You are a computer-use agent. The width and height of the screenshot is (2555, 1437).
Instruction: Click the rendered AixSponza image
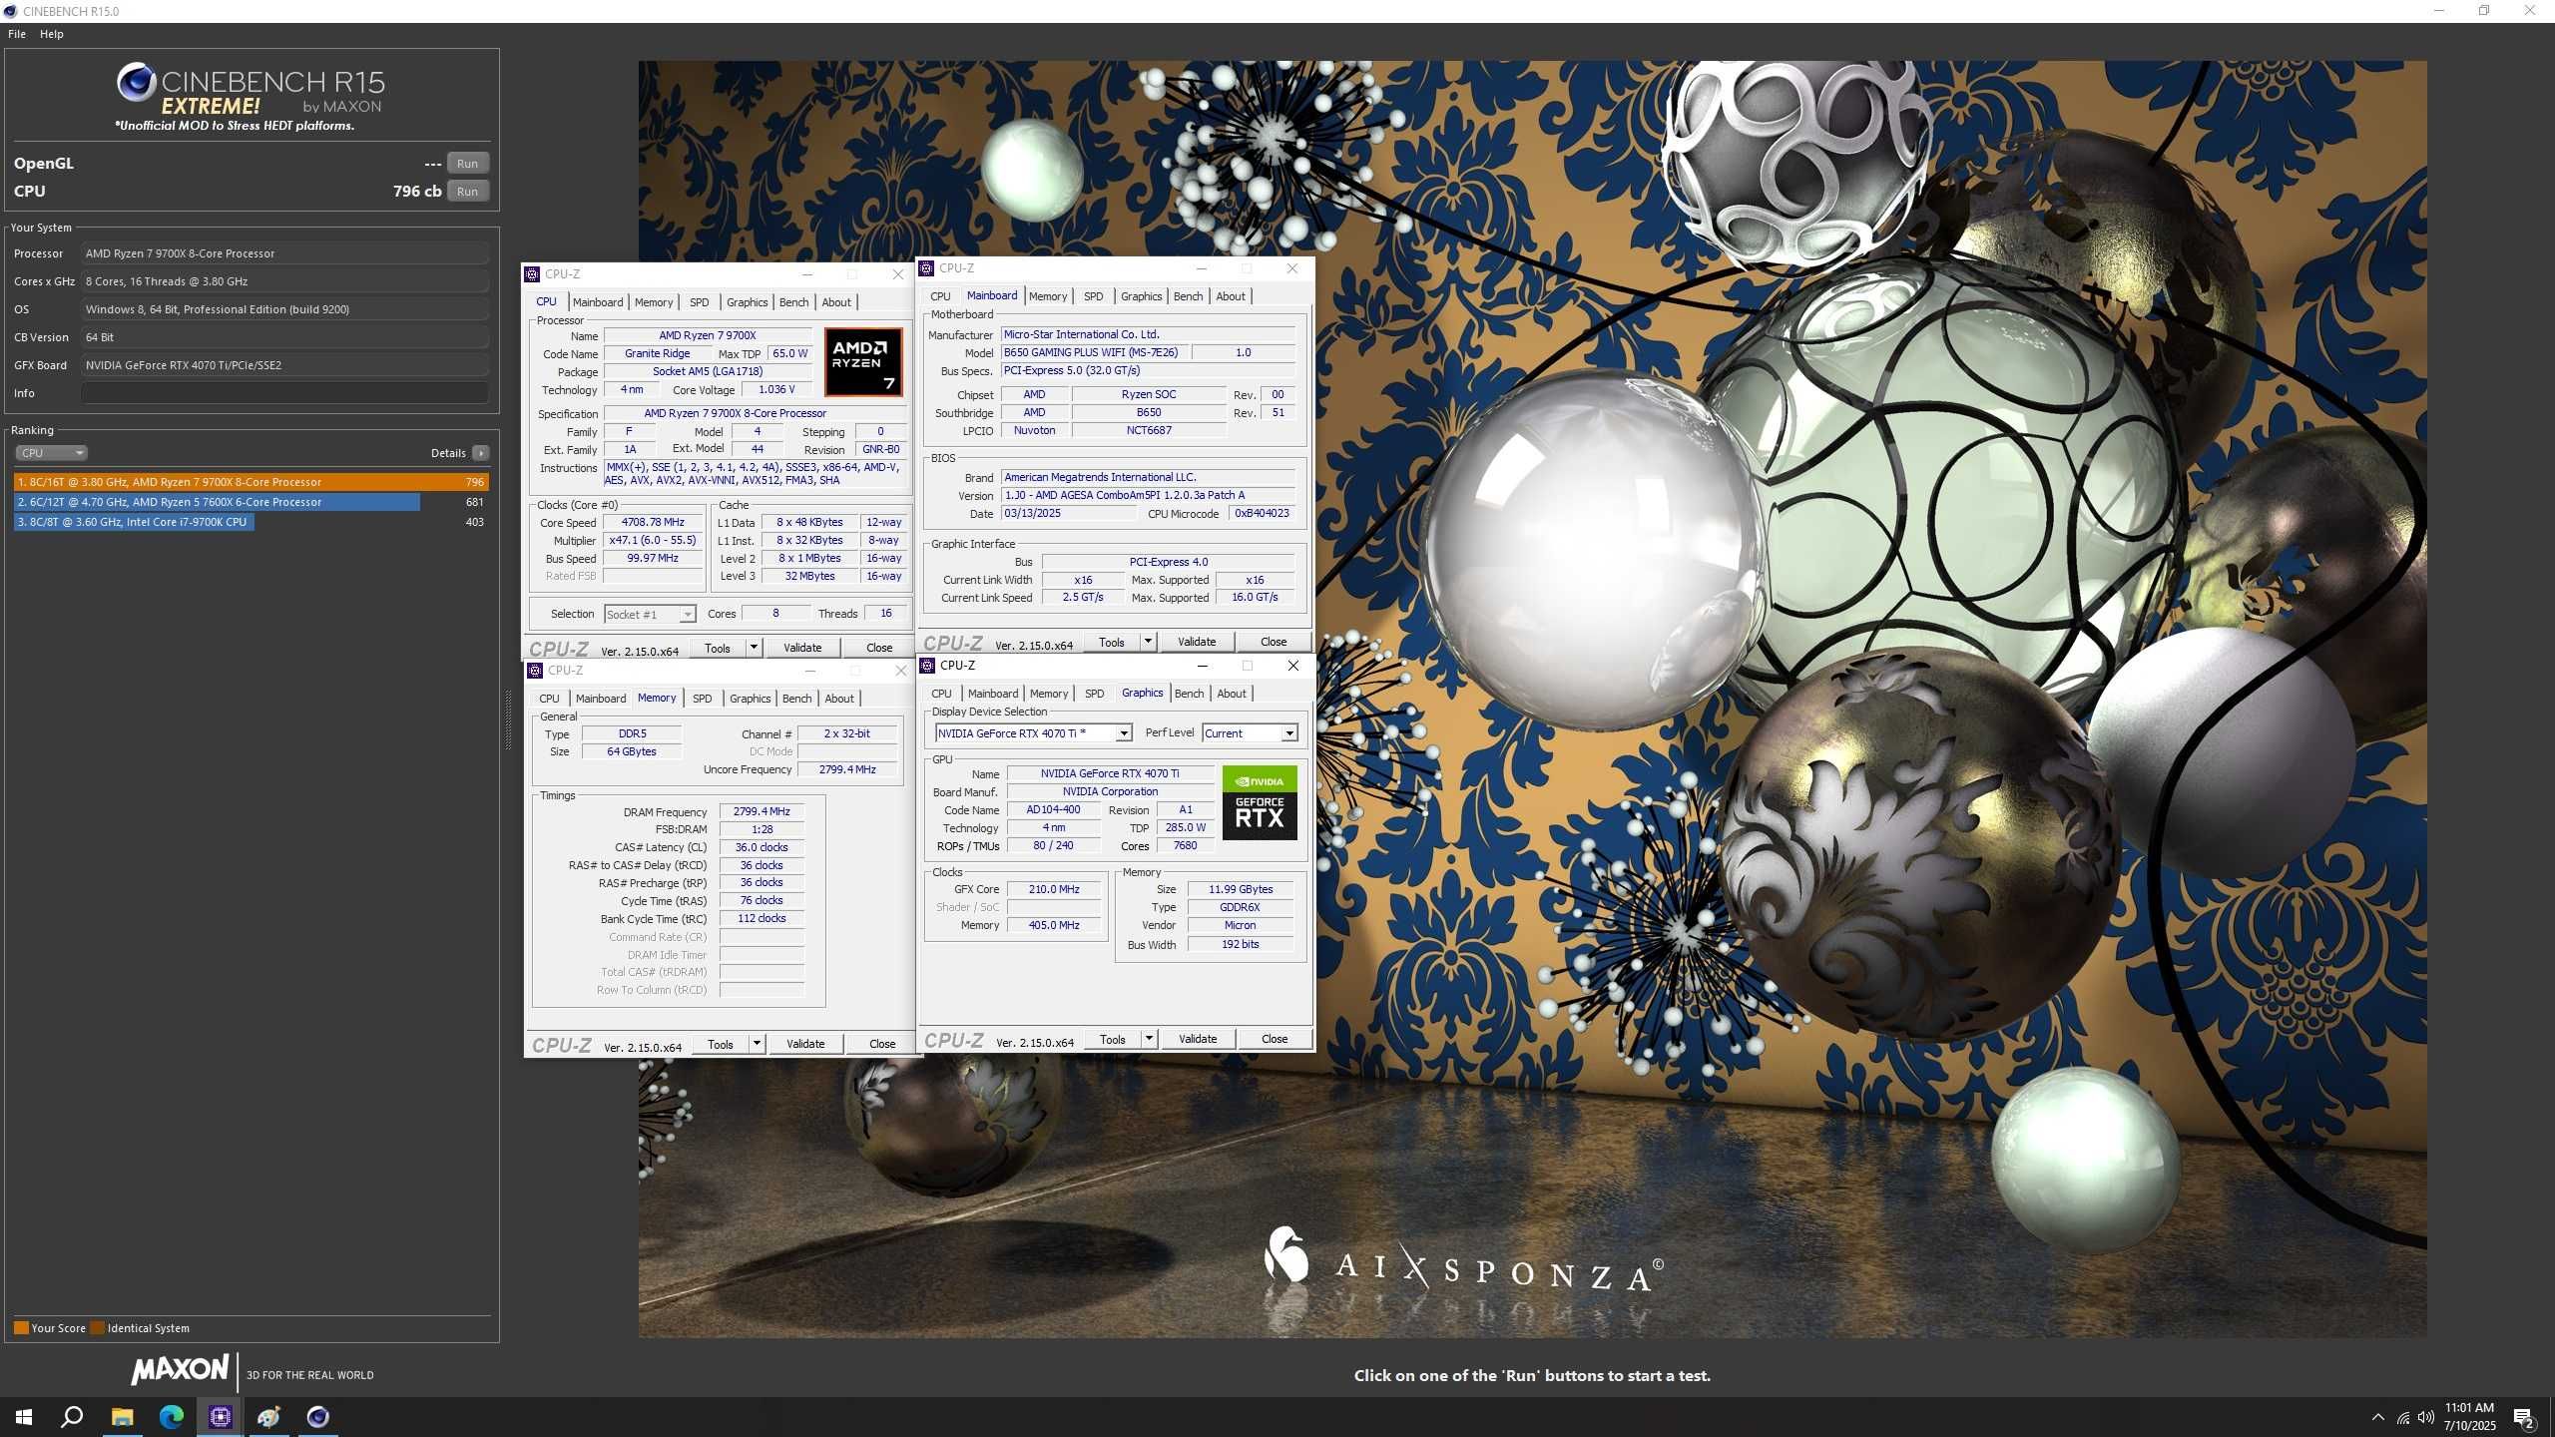1532,699
